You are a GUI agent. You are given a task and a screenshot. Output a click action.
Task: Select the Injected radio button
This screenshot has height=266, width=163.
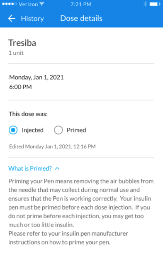[13, 130]
